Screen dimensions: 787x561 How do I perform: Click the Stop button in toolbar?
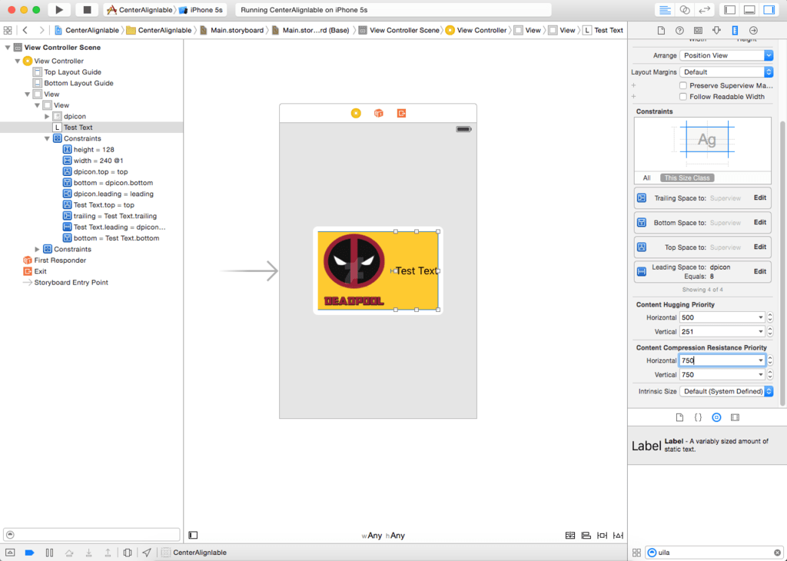pyautogui.click(x=87, y=9)
